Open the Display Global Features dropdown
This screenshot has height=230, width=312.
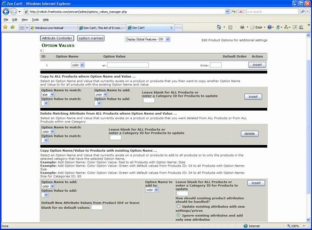tap(147, 39)
